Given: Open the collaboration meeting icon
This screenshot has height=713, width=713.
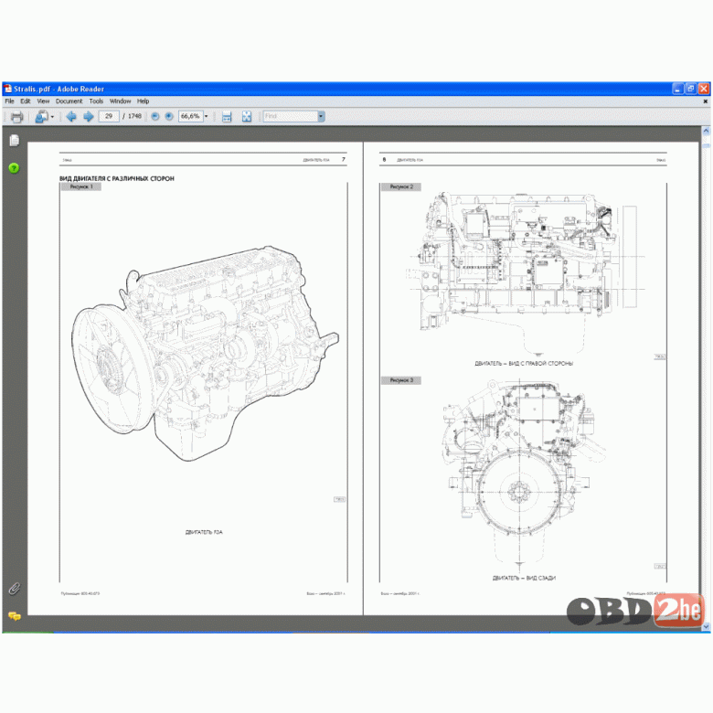Looking at the screenshot, I should click(x=41, y=117).
